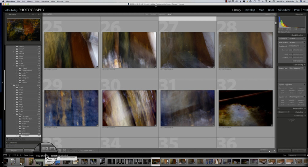This screenshot has width=308, height=167.
Task: Click the Import... button
Action: [14, 150]
